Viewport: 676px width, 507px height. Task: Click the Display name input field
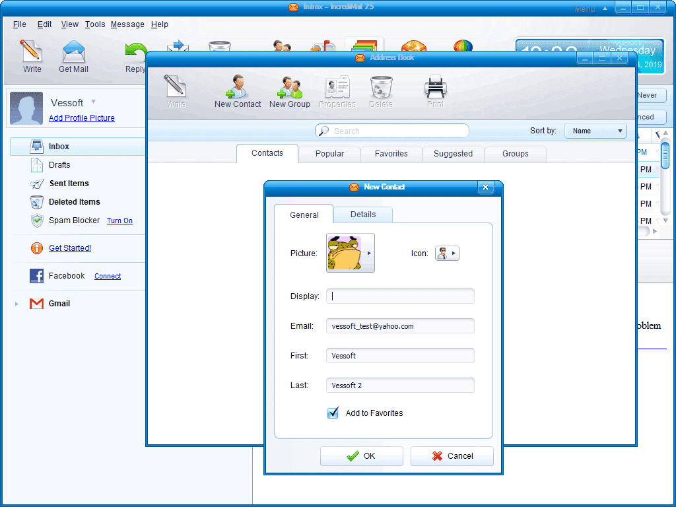(400, 296)
